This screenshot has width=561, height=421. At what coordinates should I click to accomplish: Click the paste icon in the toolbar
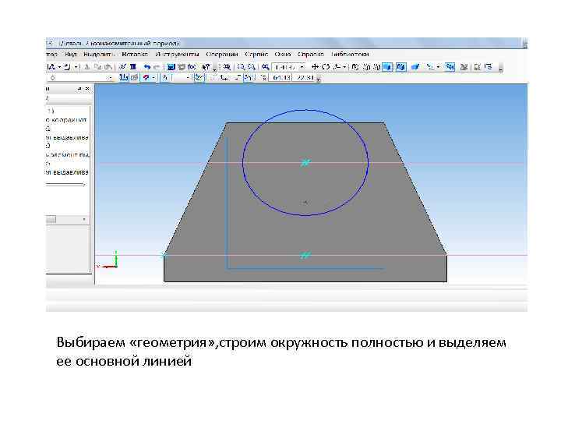coord(108,67)
